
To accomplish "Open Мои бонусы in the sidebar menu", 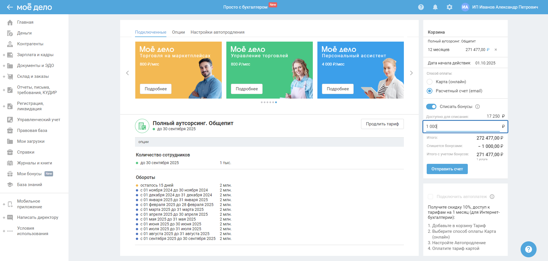I will point(29,174).
